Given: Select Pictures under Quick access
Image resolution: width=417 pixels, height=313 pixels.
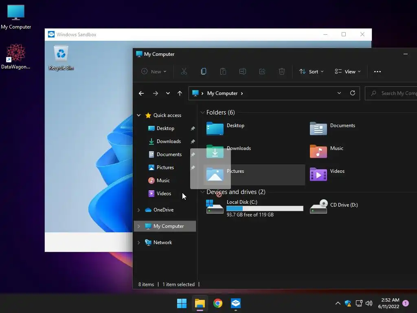Looking at the screenshot, I should (165, 168).
